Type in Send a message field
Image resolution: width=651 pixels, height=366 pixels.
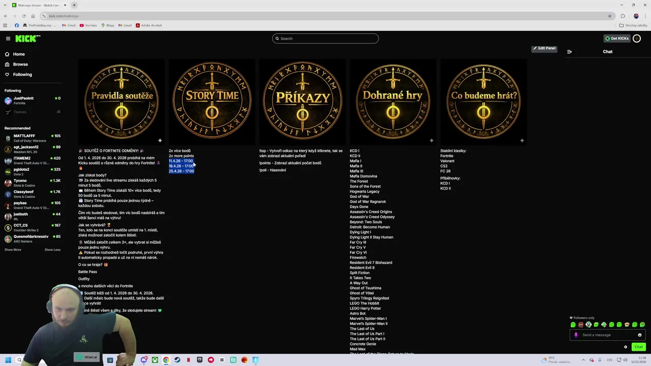608,335
